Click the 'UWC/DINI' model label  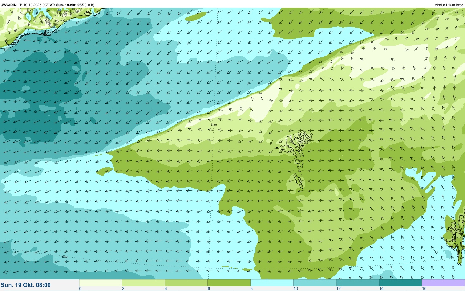[9, 5]
